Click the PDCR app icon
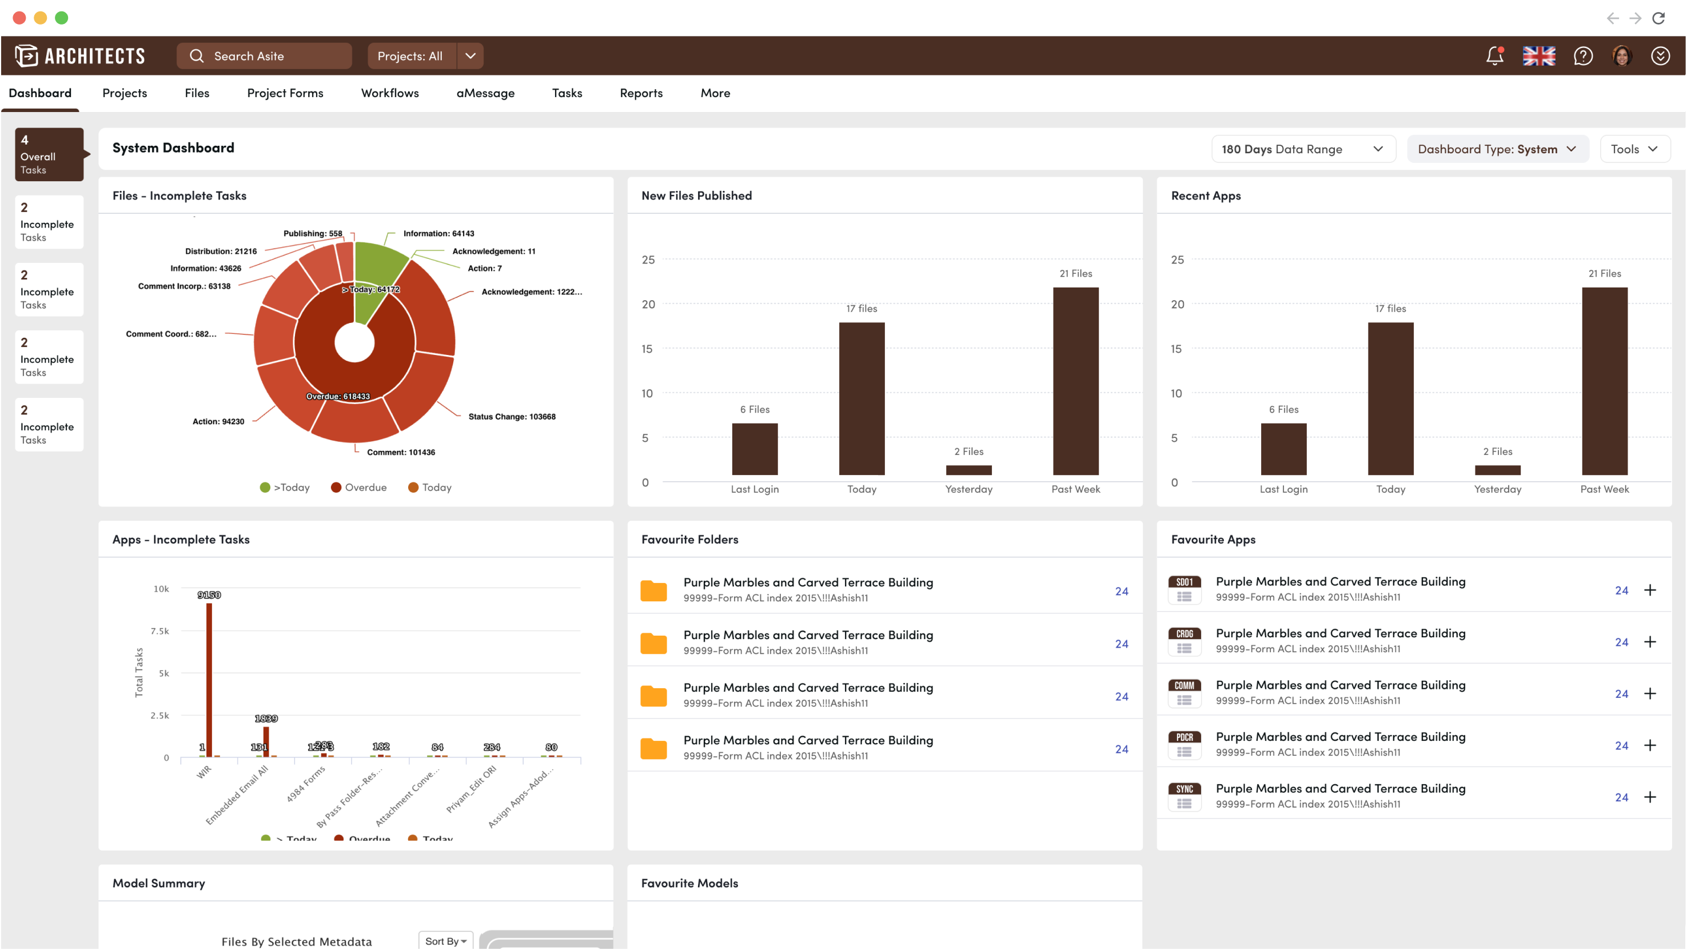The width and height of the screenshot is (1687, 950). [1185, 745]
